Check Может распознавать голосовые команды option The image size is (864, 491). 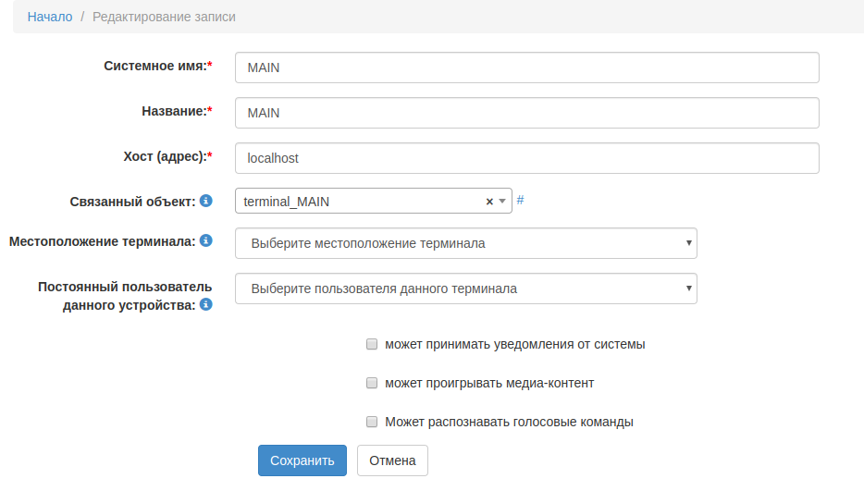pos(372,422)
